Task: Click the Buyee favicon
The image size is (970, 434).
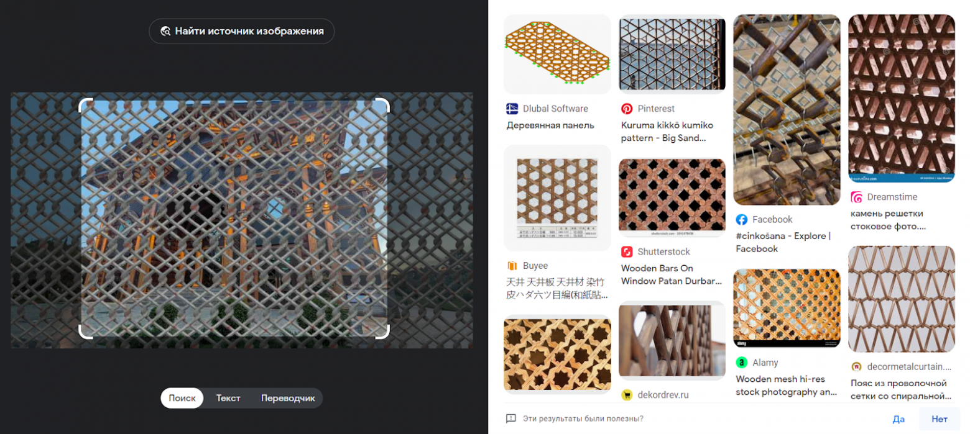Action: (512, 266)
